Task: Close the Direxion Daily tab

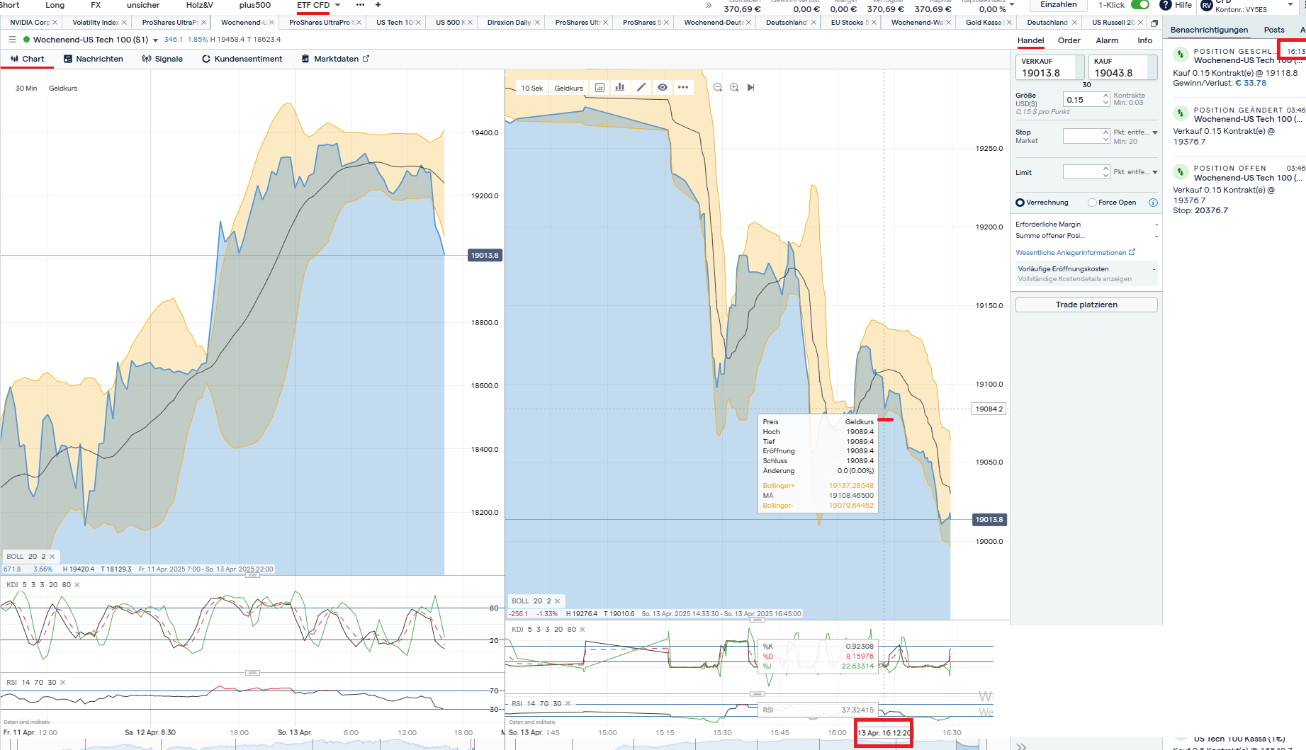Action: point(537,23)
